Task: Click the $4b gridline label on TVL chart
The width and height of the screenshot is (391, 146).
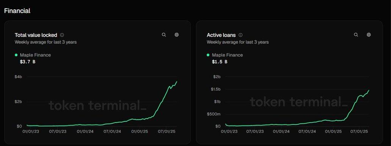Action: [18, 77]
